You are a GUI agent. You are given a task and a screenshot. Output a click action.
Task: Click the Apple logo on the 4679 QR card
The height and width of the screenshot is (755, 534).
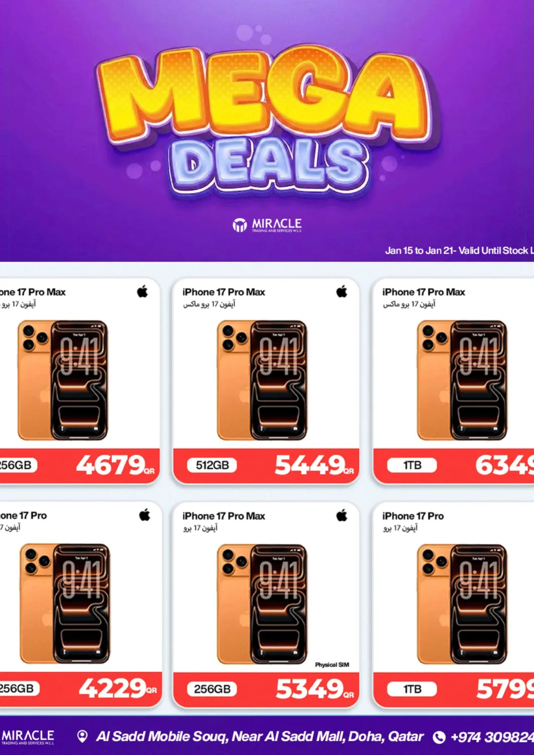[142, 291]
